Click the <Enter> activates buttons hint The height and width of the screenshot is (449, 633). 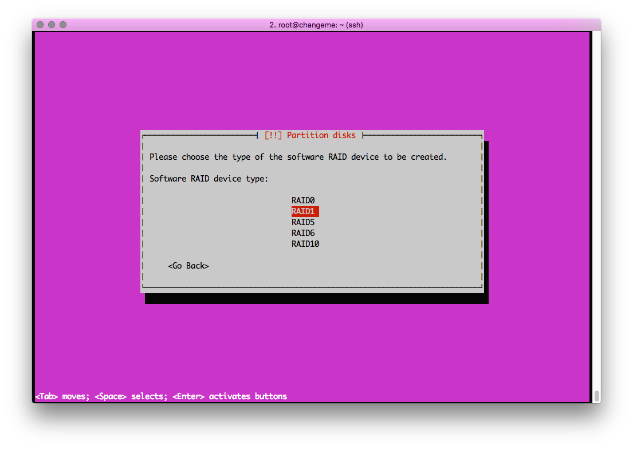(x=229, y=396)
